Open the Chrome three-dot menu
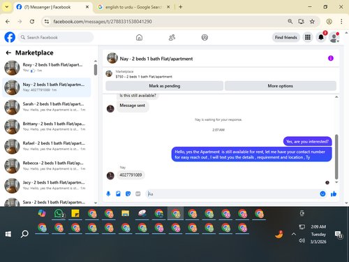 341,22
